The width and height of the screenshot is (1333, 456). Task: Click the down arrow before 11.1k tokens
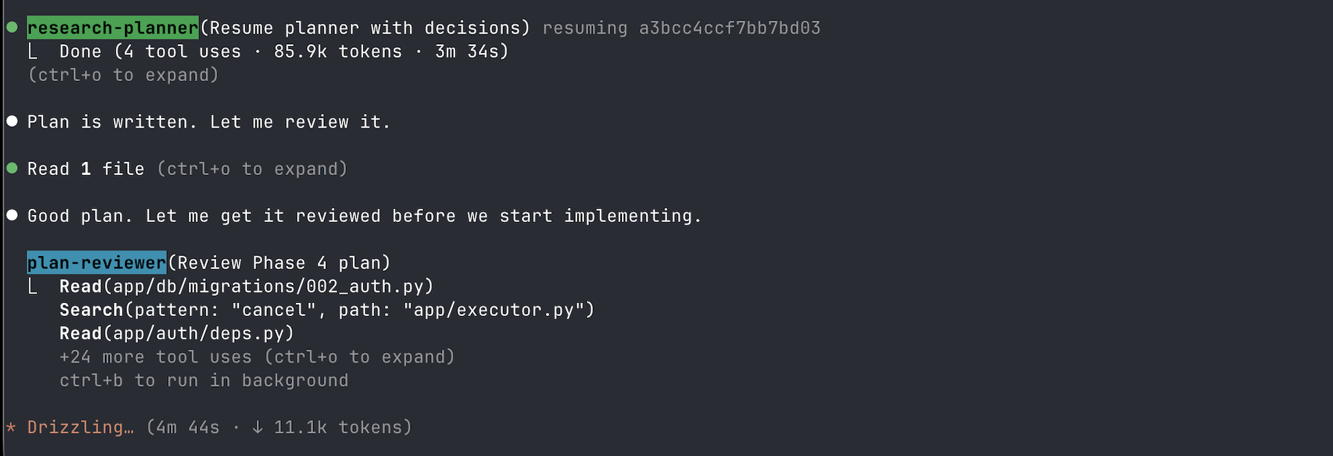point(257,427)
